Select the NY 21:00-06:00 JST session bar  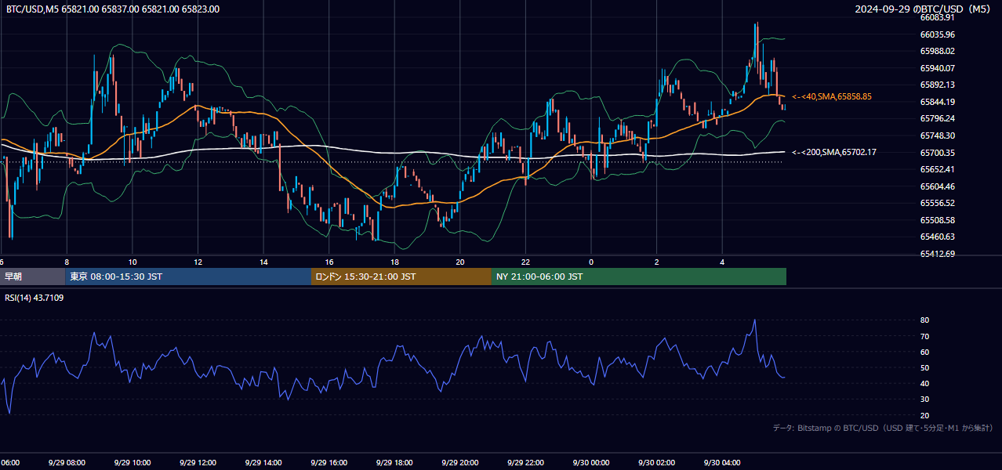point(639,277)
